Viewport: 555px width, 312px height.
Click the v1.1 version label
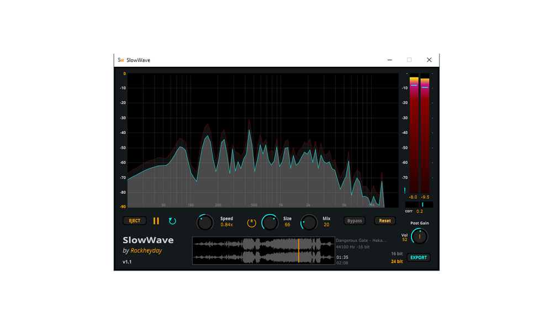(x=127, y=262)
